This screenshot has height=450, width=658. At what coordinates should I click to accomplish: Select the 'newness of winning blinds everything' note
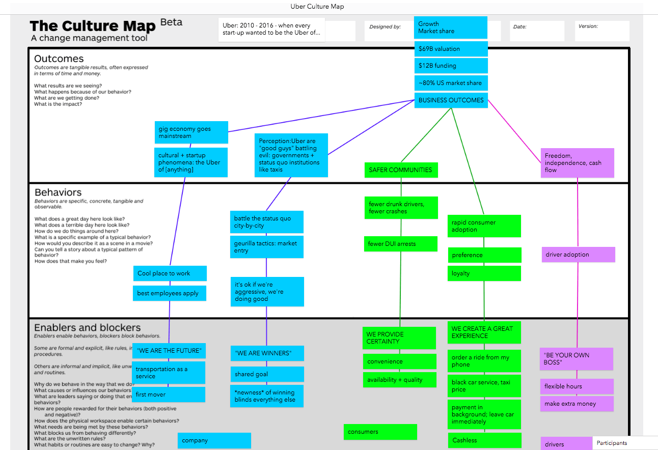point(267,396)
